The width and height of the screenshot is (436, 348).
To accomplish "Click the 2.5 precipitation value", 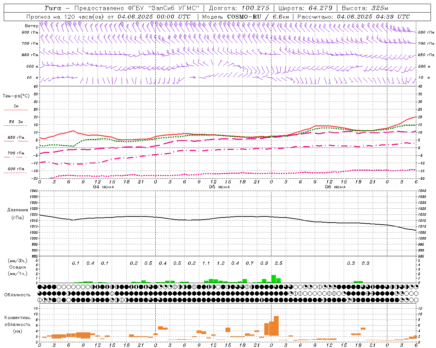I will 278,263.
